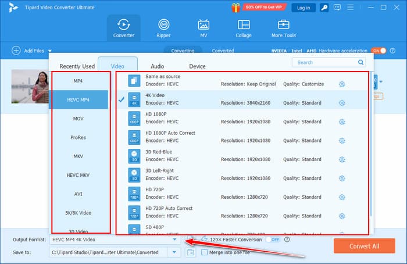Image resolution: width=407 pixels, height=264 pixels.
Task: Click gear icon for HD 1080P profile
Action: (x=342, y=122)
